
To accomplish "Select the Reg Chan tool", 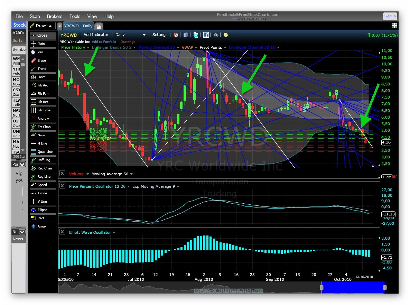I will [43, 168].
